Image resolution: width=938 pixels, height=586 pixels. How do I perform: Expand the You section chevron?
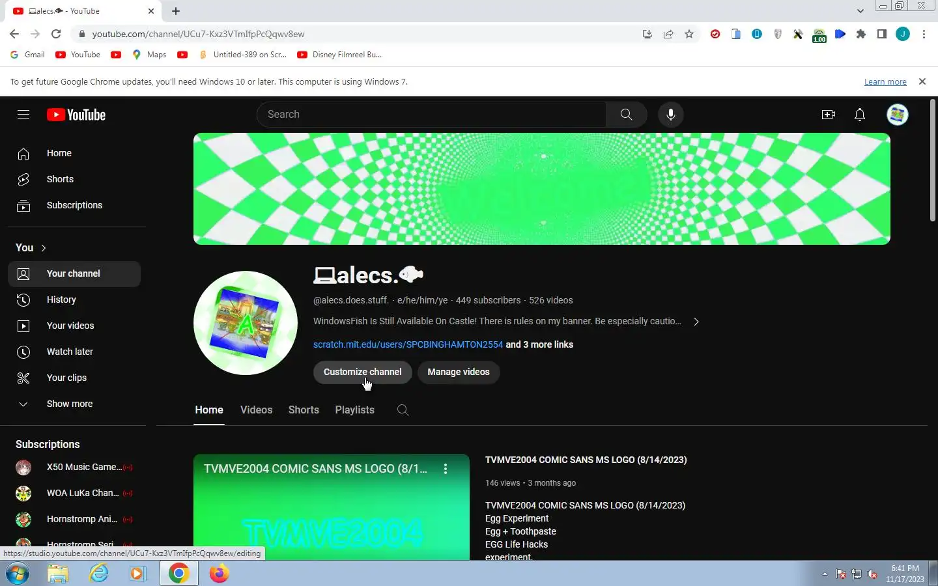coord(44,248)
